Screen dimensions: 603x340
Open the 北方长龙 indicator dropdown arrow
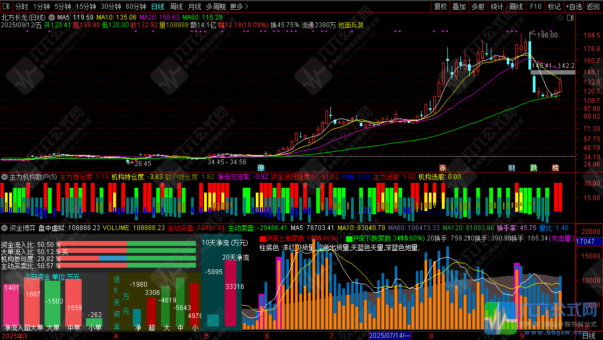(52, 17)
